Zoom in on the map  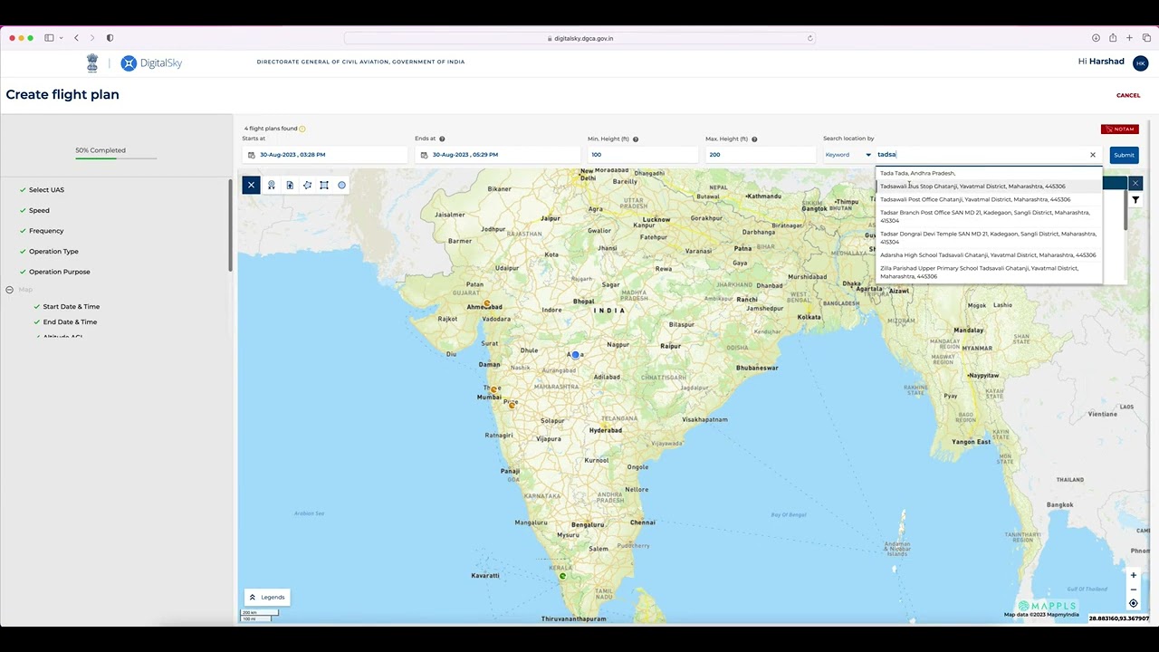(x=1133, y=575)
